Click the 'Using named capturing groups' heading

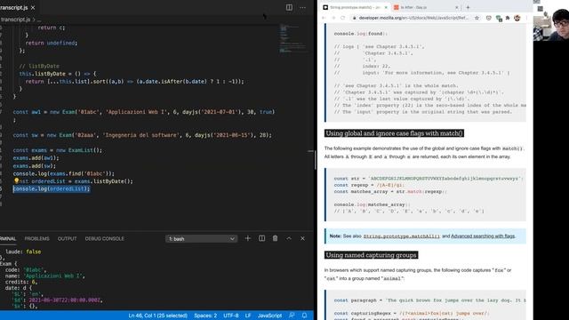click(371, 255)
